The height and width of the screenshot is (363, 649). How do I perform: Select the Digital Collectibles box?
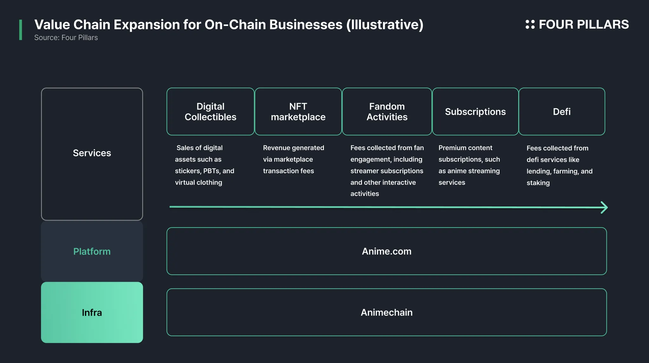(x=210, y=111)
